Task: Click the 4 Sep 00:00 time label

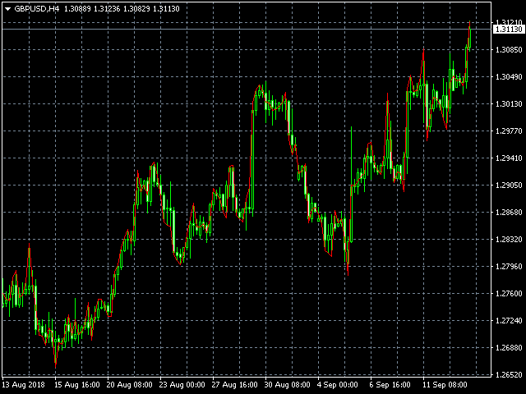Action: [338, 385]
